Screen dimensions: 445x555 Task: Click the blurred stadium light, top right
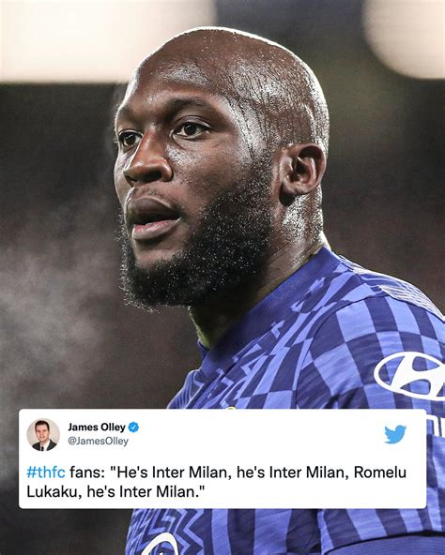click(405, 36)
